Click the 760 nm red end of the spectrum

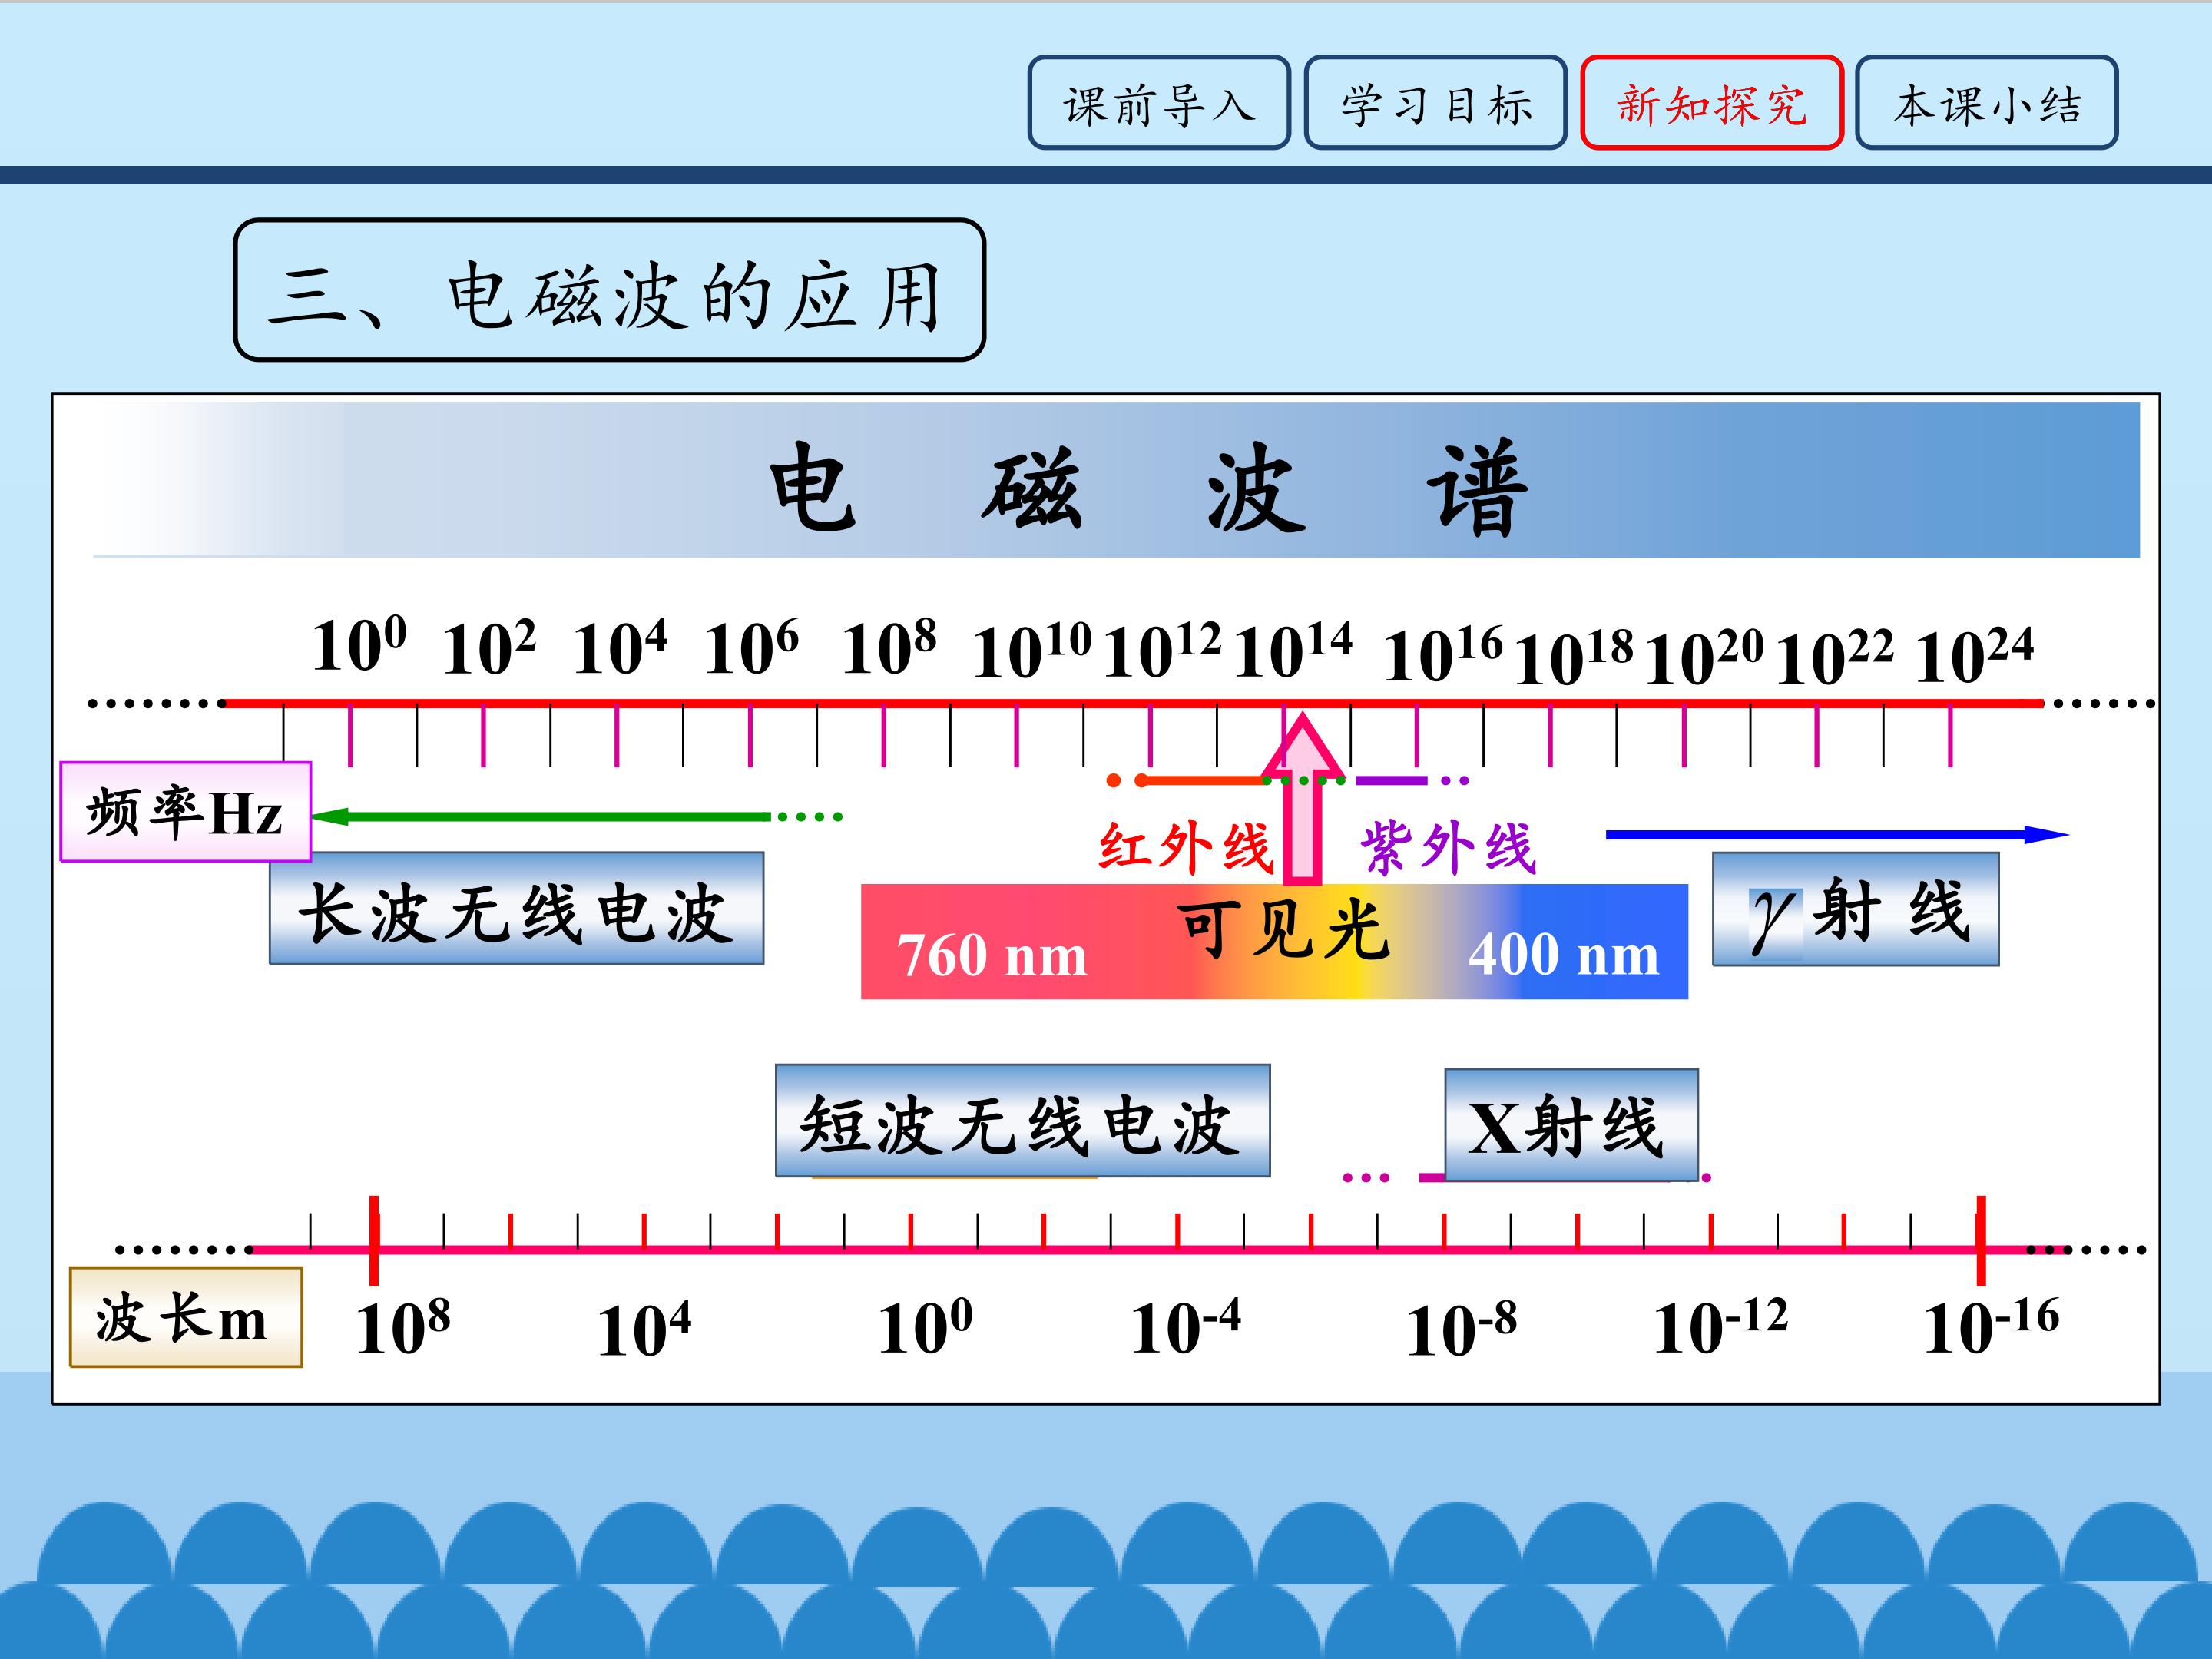(x=991, y=955)
